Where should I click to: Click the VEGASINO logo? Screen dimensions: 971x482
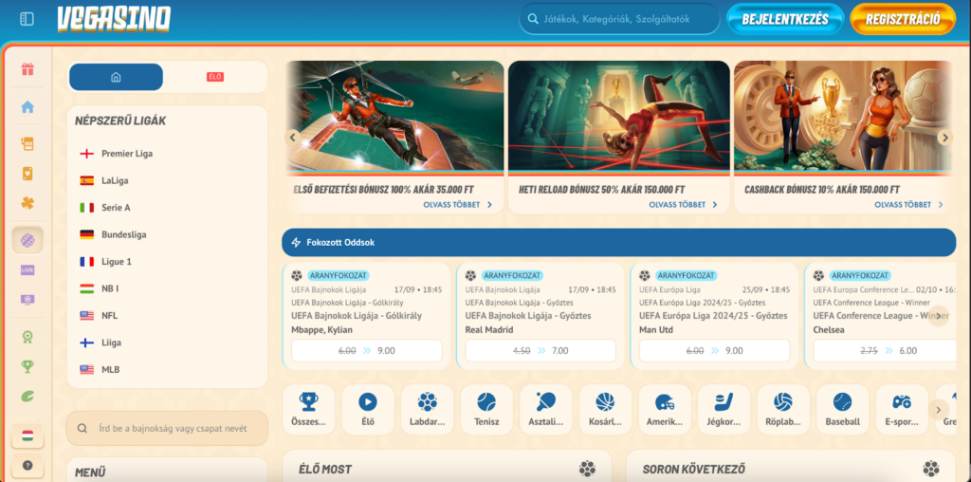point(114,19)
